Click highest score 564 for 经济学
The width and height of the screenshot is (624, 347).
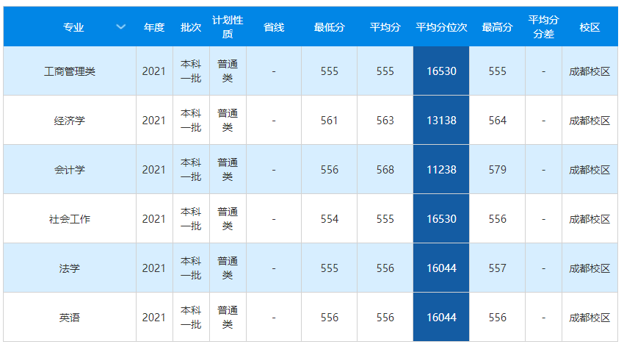coord(498,121)
